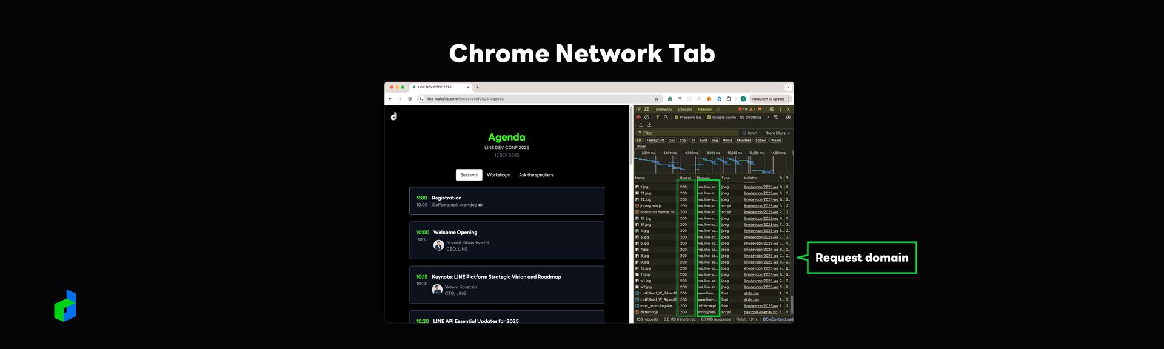This screenshot has width=1164, height=349.
Task: Open network conditions wifi icon
Action: tap(775, 117)
